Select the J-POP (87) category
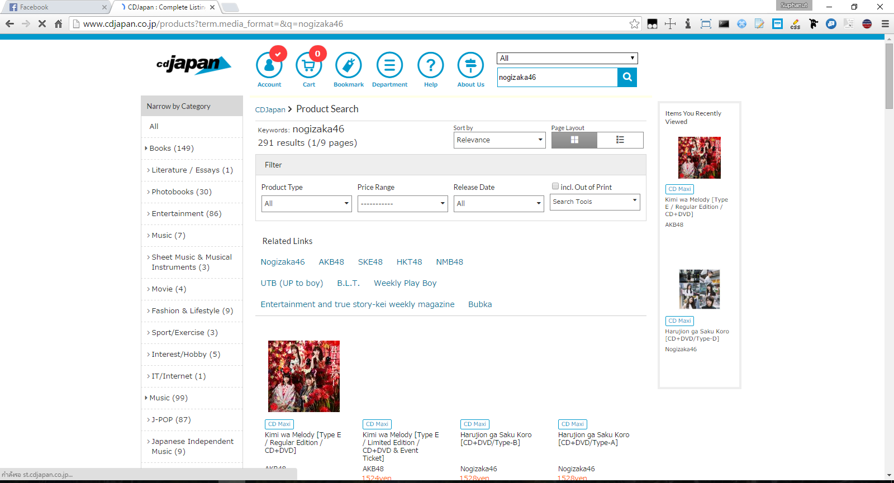This screenshot has height=483, width=894. 171,419
